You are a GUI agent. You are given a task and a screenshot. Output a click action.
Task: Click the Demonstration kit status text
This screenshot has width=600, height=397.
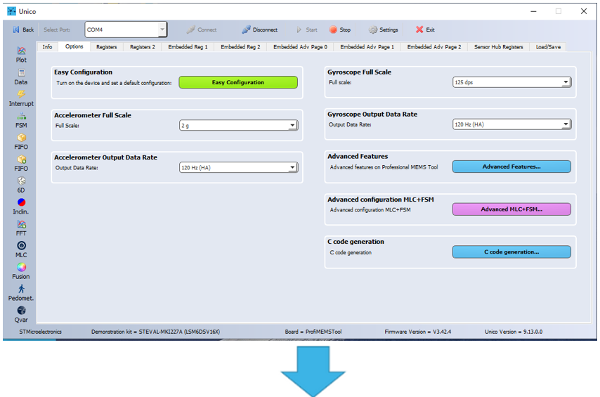[155, 332]
